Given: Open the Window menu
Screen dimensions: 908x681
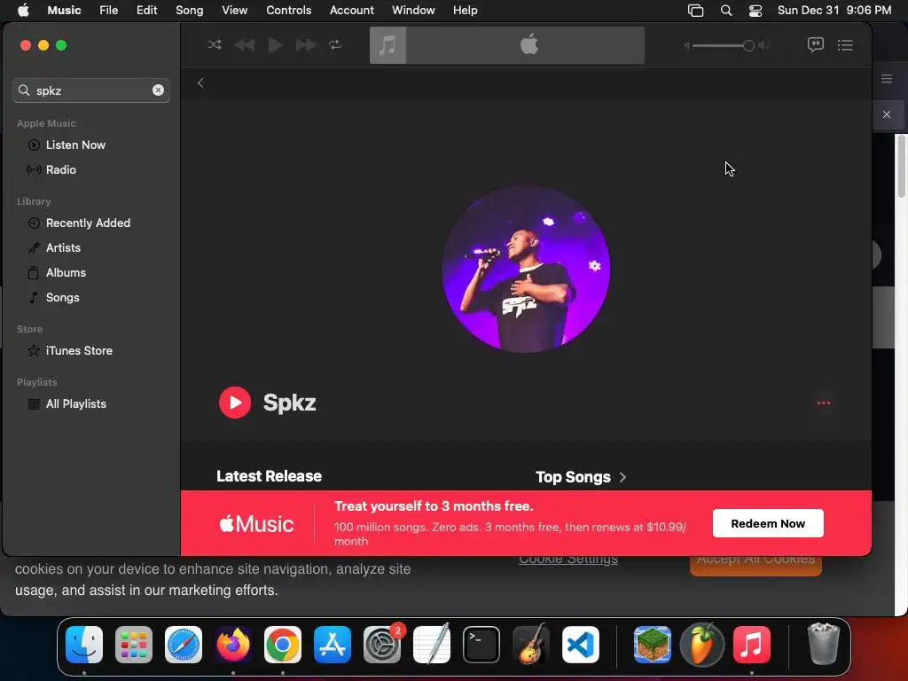Looking at the screenshot, I should [413, 11].
